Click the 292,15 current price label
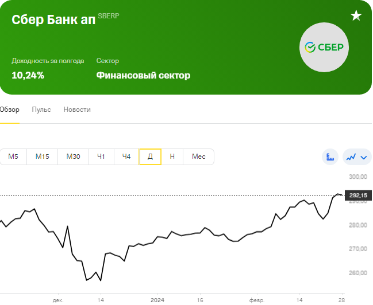Screen dimensions: 373x305 [x=358, y=195]
